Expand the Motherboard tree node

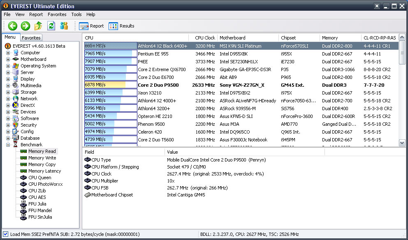(8, 59)
